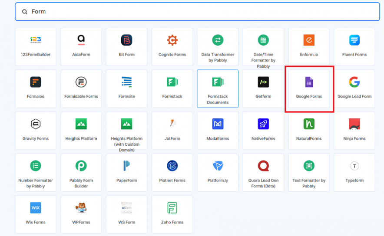The width and height of the screenshot is (384, 236).
Task: Click the "Formstack Documents" label text
Action: [218, 99]
